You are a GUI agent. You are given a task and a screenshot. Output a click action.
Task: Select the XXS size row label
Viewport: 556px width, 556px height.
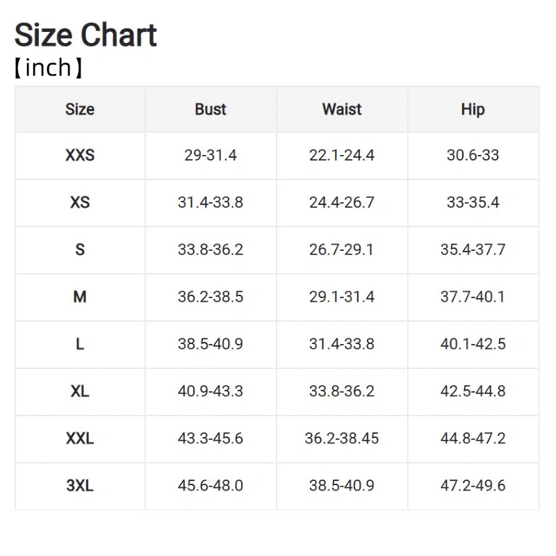coord(80,155)
